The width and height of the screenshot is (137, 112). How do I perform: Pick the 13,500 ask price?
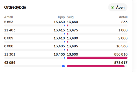coord(73,54)
